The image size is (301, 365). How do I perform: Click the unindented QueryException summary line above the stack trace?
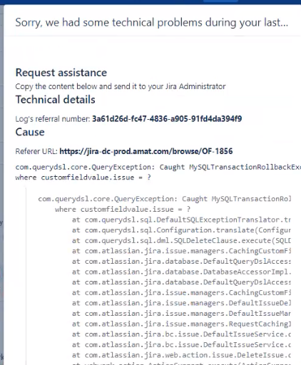158,167
